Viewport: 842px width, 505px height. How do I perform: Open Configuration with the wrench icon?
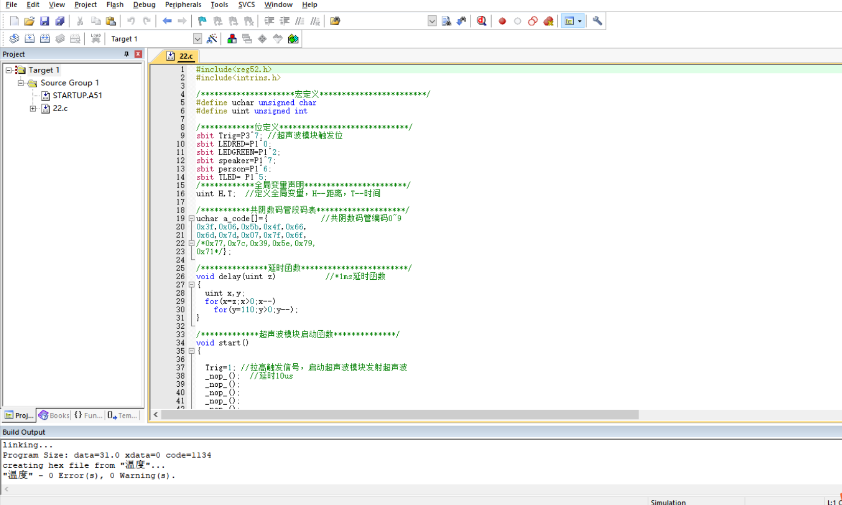point(597,21)
